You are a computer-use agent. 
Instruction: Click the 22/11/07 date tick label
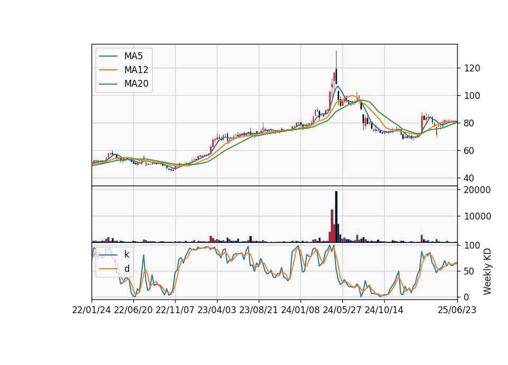(175, 310)
